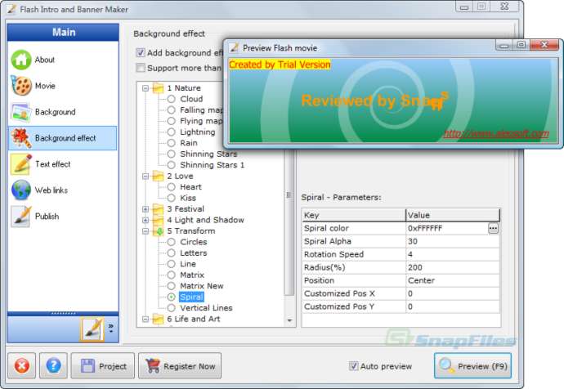The width and height of the screenshot is (564, 389).
Task: Click the 5 Transform folder icon
Action: point(158,231)
